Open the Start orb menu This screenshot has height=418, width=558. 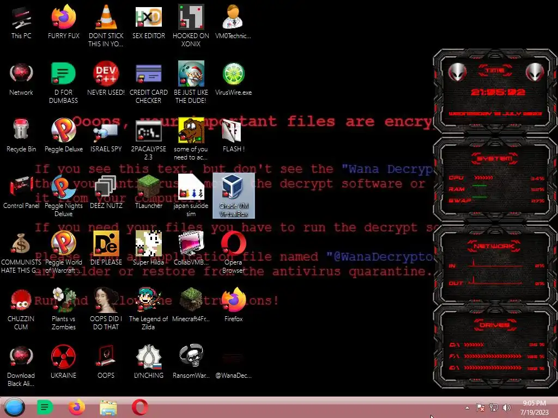(x=14, y=407)
